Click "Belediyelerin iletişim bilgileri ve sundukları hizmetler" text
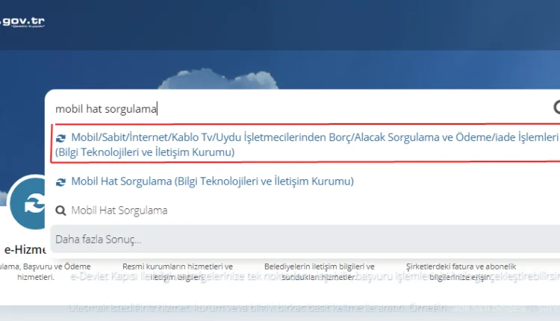Viewport: 560px width, 321px height. 319,272
